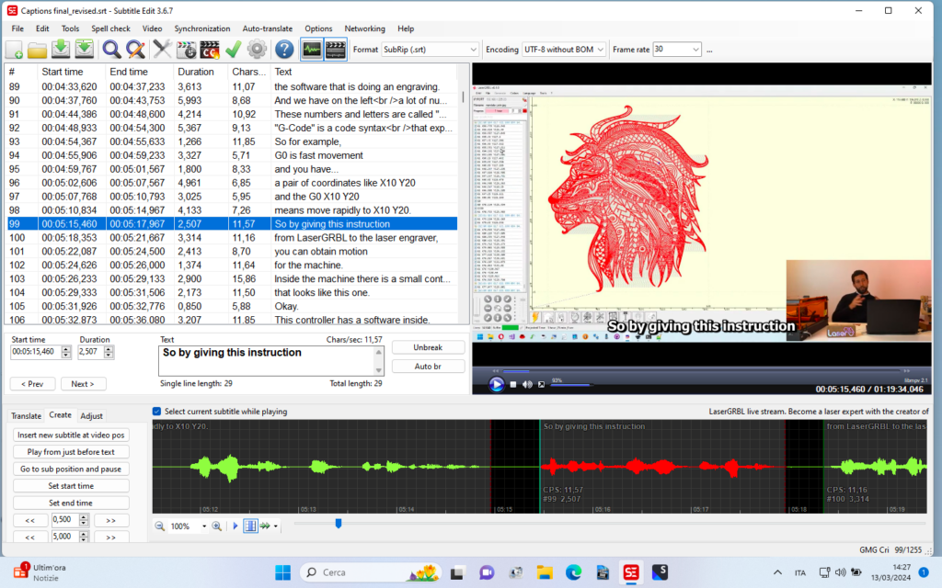The height and width of the screenshot is (588, 942).
Task: Toggle the waveform display toolbar icon
Action: (x=312, y=49)
